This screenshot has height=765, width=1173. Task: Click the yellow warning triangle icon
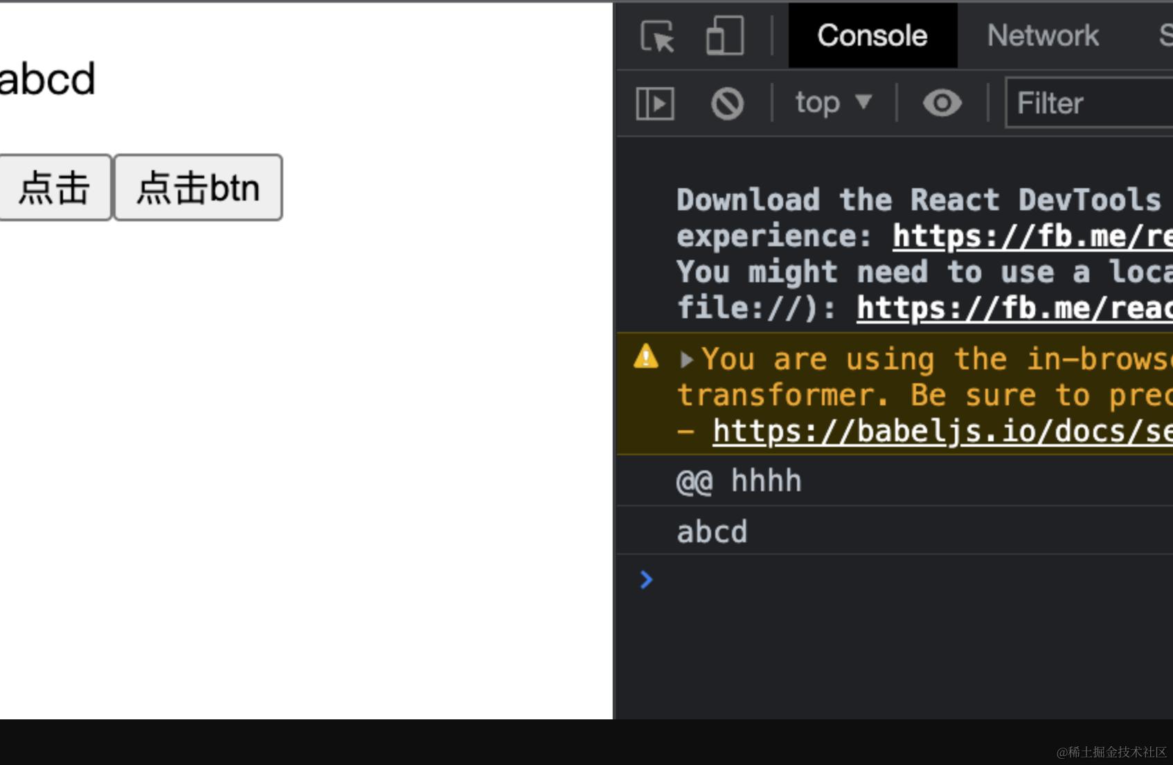646,356
